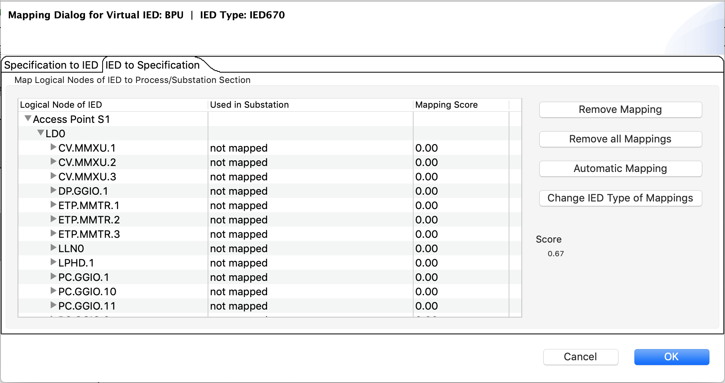Click the Remove Mapping button

click(x=620, y=110)
